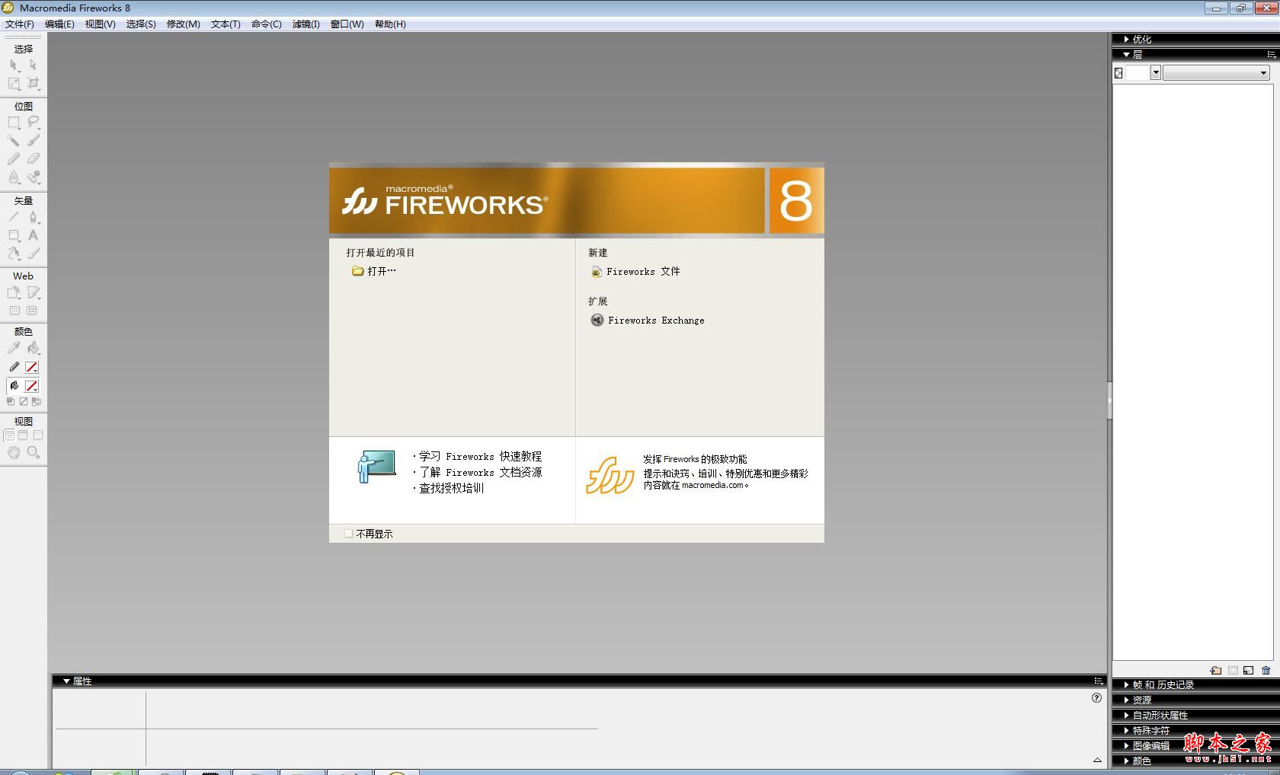The image size is (1280, 775).
Task: Select the Magic Wand tool
Action: (14, 141)
